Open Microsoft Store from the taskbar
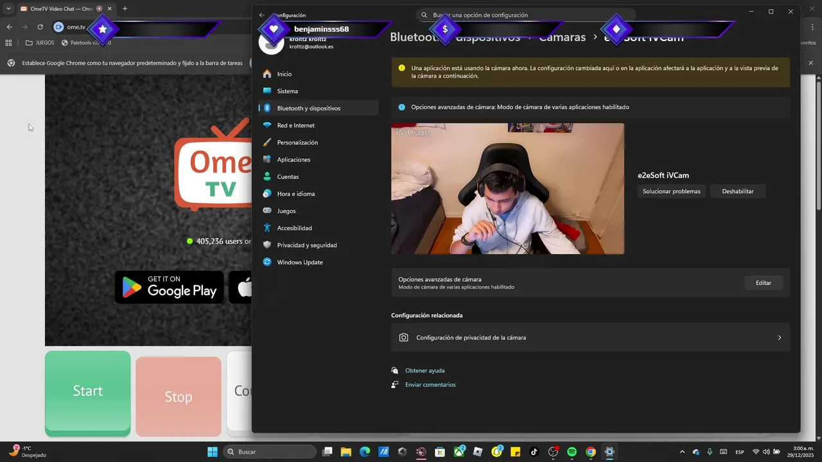822x462 pixels. (440, 452)
